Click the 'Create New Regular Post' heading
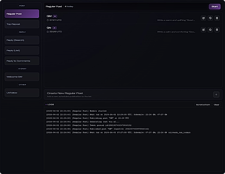Viewport: 225px width, 174px height. point(65,93)
